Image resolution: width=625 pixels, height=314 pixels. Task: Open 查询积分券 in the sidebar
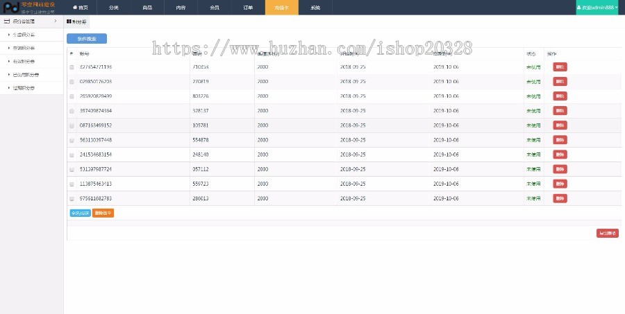click(24, 48)
